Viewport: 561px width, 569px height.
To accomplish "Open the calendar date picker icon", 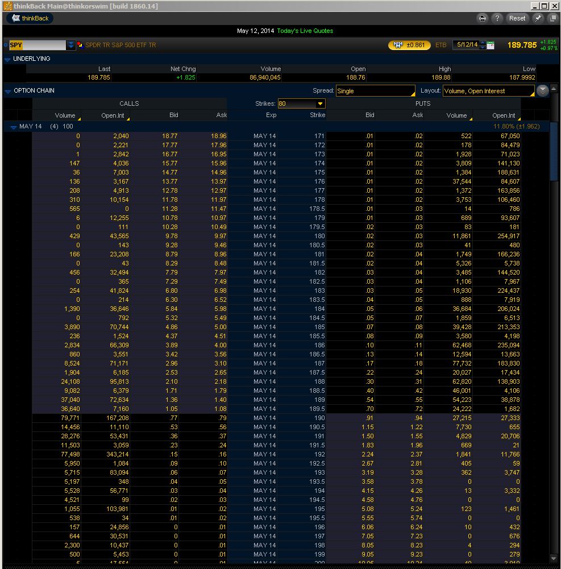I will point(491,45).
